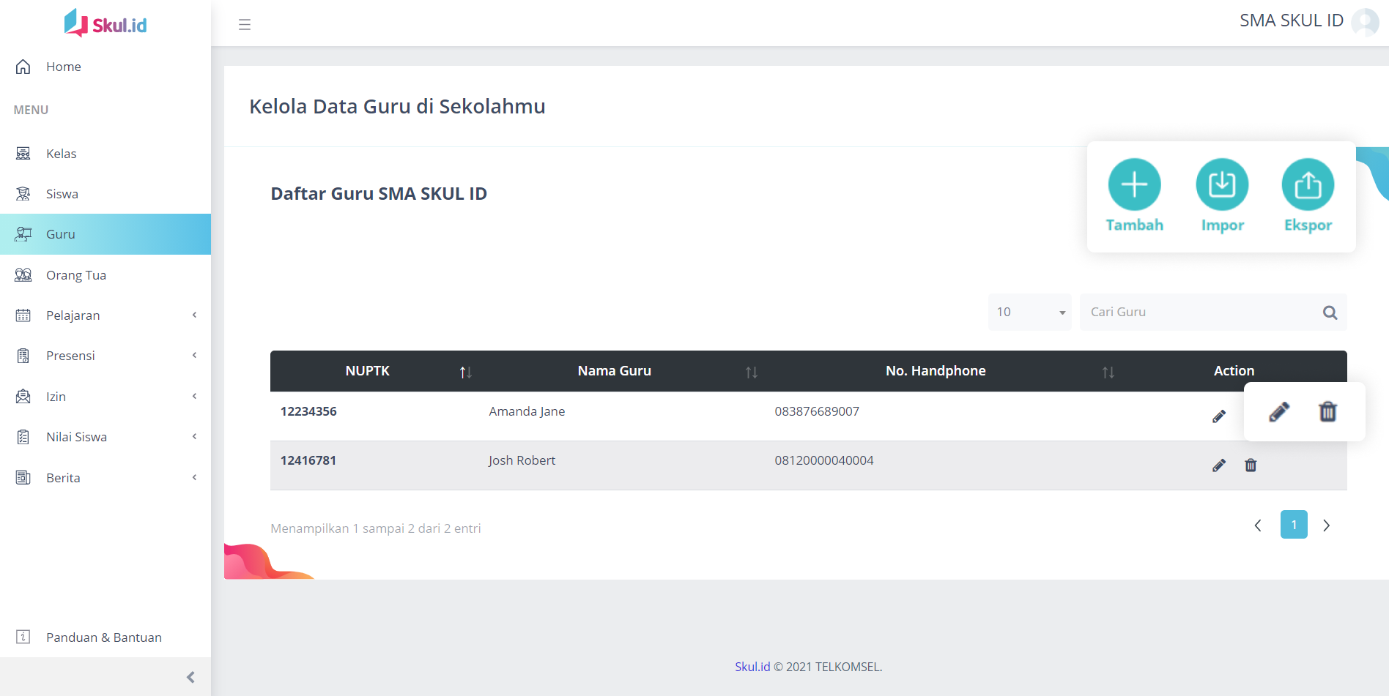The height and width of the screenshot is (696, 1389).
Task: Click the large highlighted pencil icon
Action: [x=1279, y=412]
